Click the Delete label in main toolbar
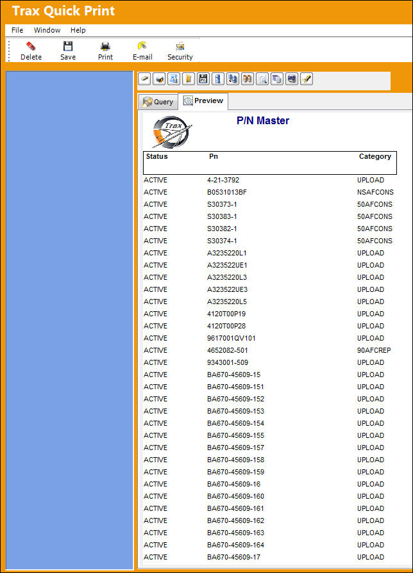The image size is (413, 573). pyautogui.click(x=31, y=57)
